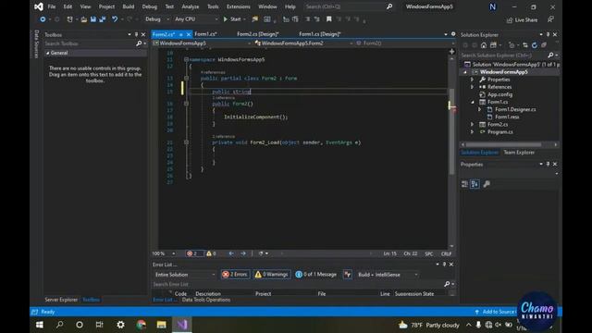Image resolution: width=592 pixels, height=333 pixels.
Task: Click Navigate Backward toolbar icon
Action: [43, 19]
